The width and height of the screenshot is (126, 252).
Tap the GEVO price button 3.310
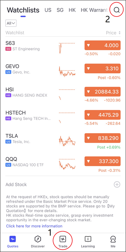tap(102, 68)
